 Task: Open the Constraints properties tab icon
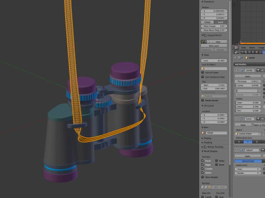tap(260, 52)
